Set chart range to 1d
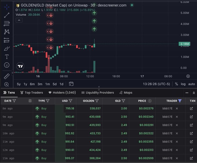 61,84
